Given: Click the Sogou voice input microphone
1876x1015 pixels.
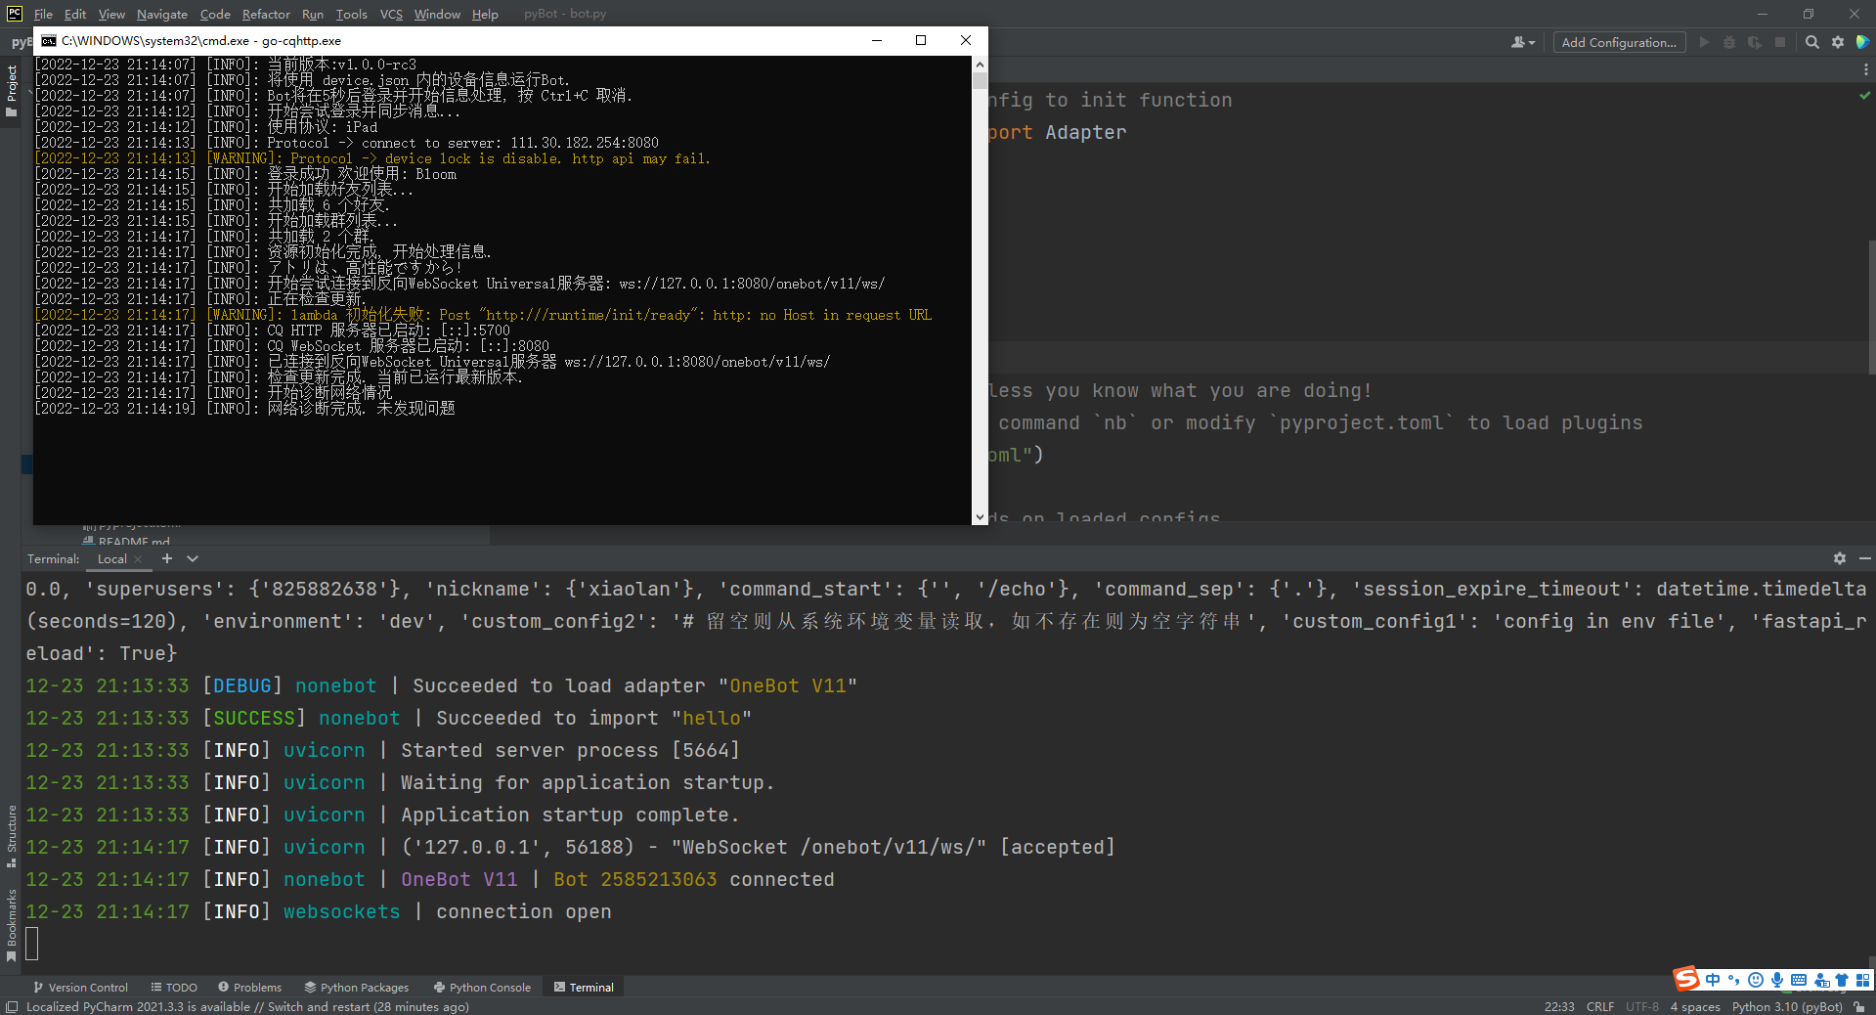Looking at the screenshot, I should tap(1777, 980).
